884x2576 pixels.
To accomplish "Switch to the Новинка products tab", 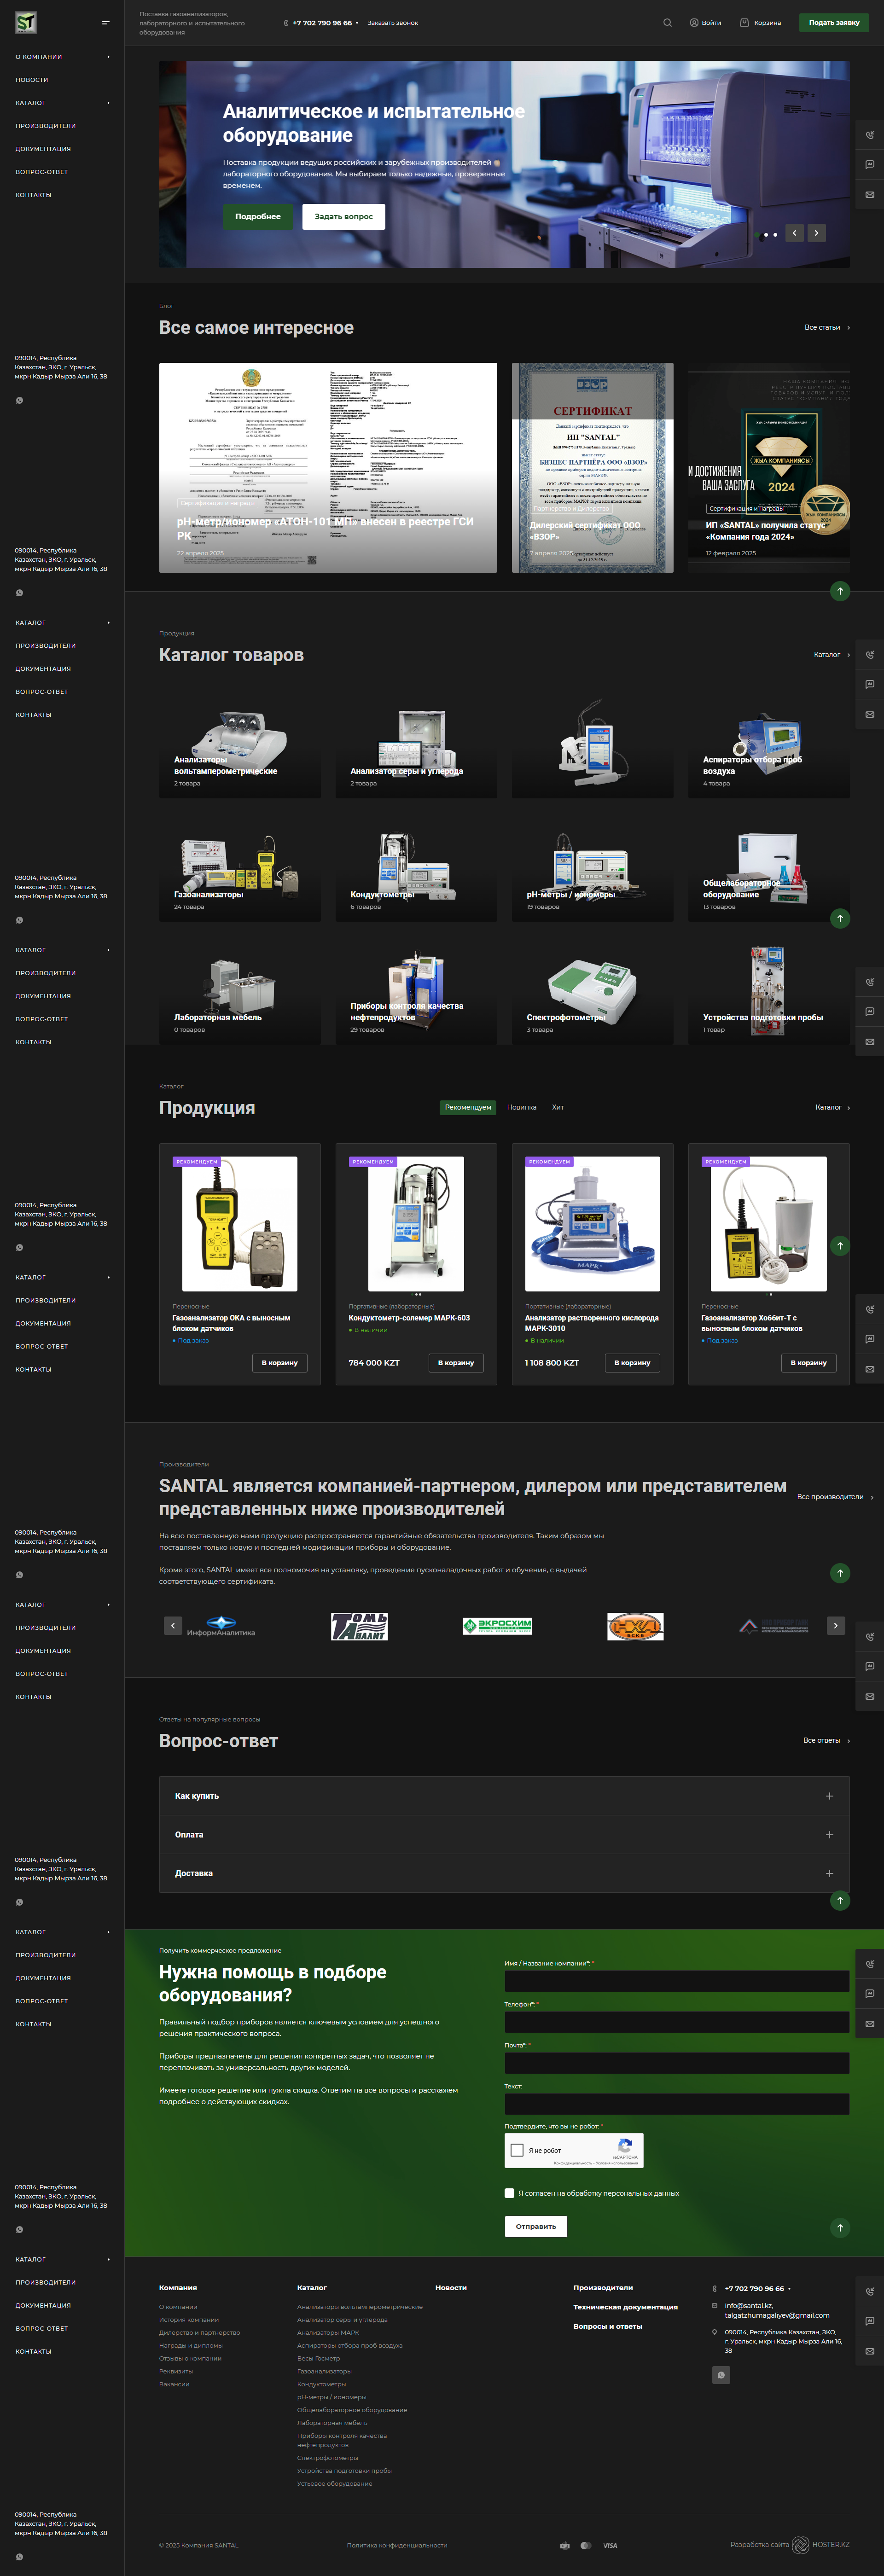I will point(522,1107).
